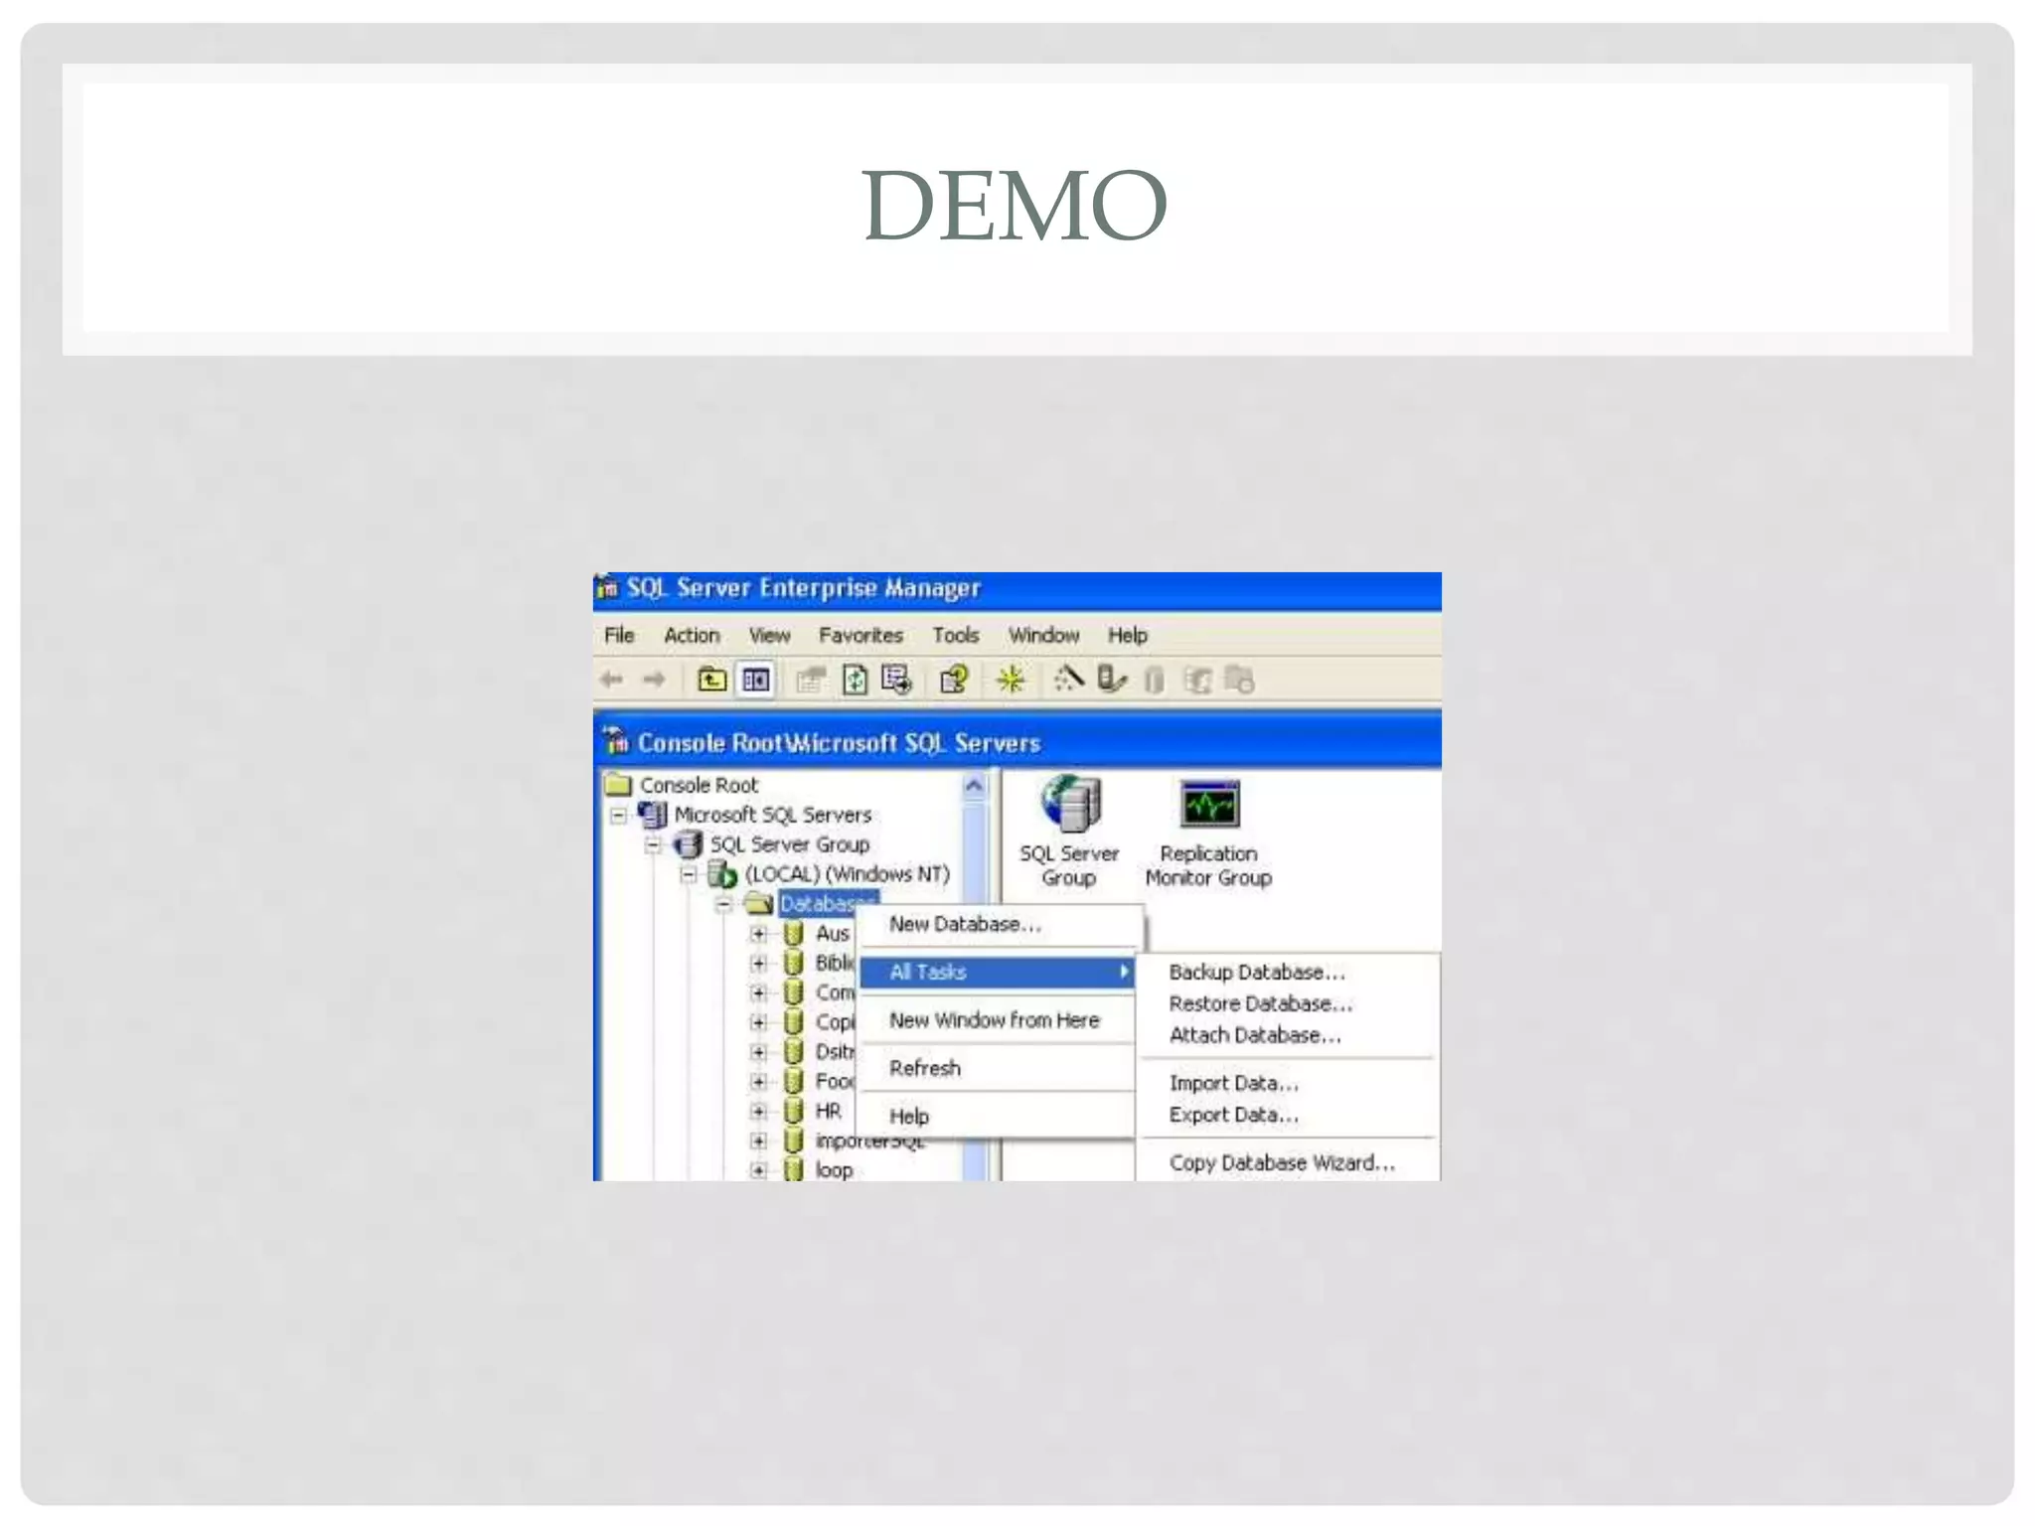Click the (LOCAL) server running icon

point(722,874)
